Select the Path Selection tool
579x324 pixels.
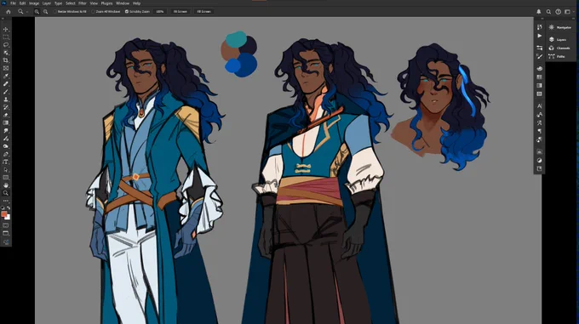click(x=6, y=169)
